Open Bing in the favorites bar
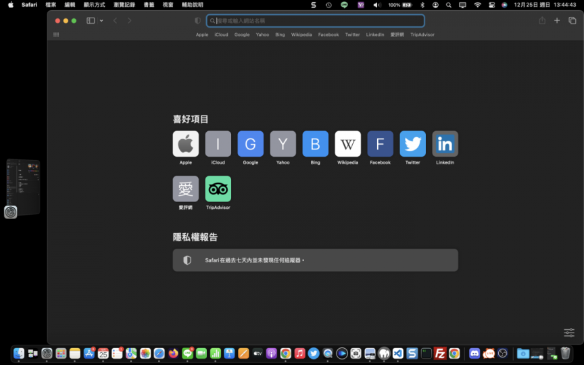This screenshot has height=365, width=584. pyautogui.click(x=280, y=34)
